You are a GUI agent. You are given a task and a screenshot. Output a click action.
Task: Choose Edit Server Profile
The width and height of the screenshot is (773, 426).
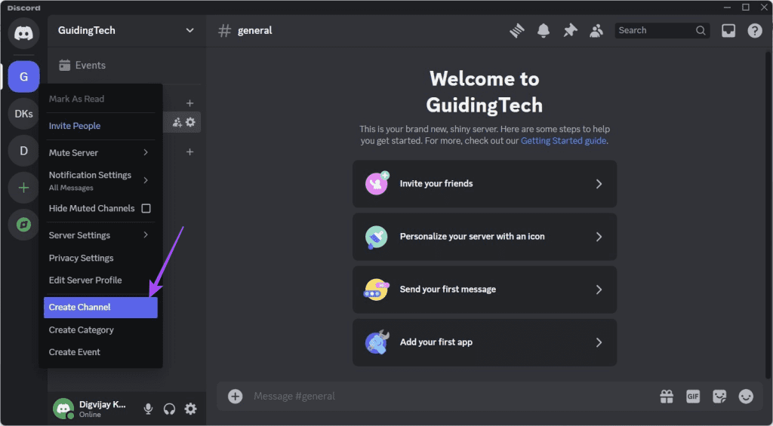tap(100, 280)
